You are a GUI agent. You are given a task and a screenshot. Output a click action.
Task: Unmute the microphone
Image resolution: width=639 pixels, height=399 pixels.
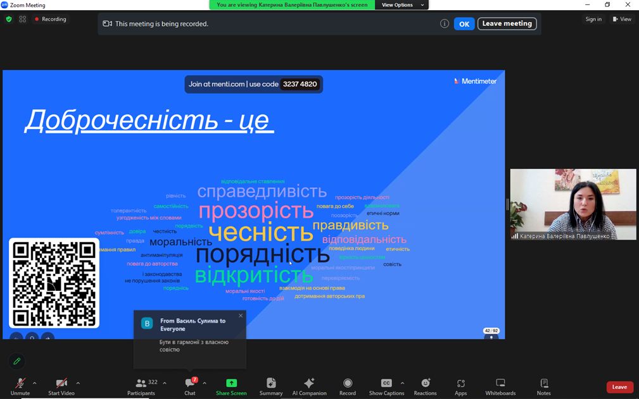(20, 385)
